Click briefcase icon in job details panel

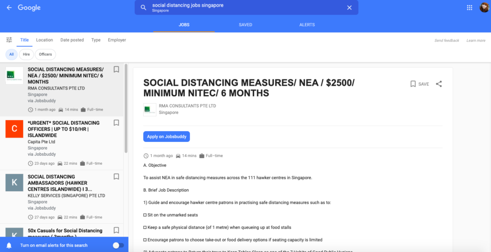pos(202,156)
